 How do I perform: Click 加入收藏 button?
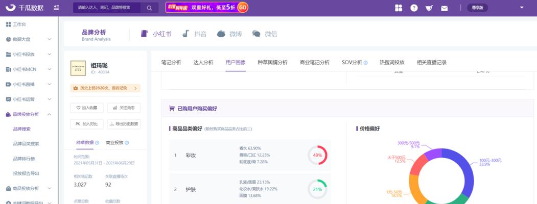(87, 108)
